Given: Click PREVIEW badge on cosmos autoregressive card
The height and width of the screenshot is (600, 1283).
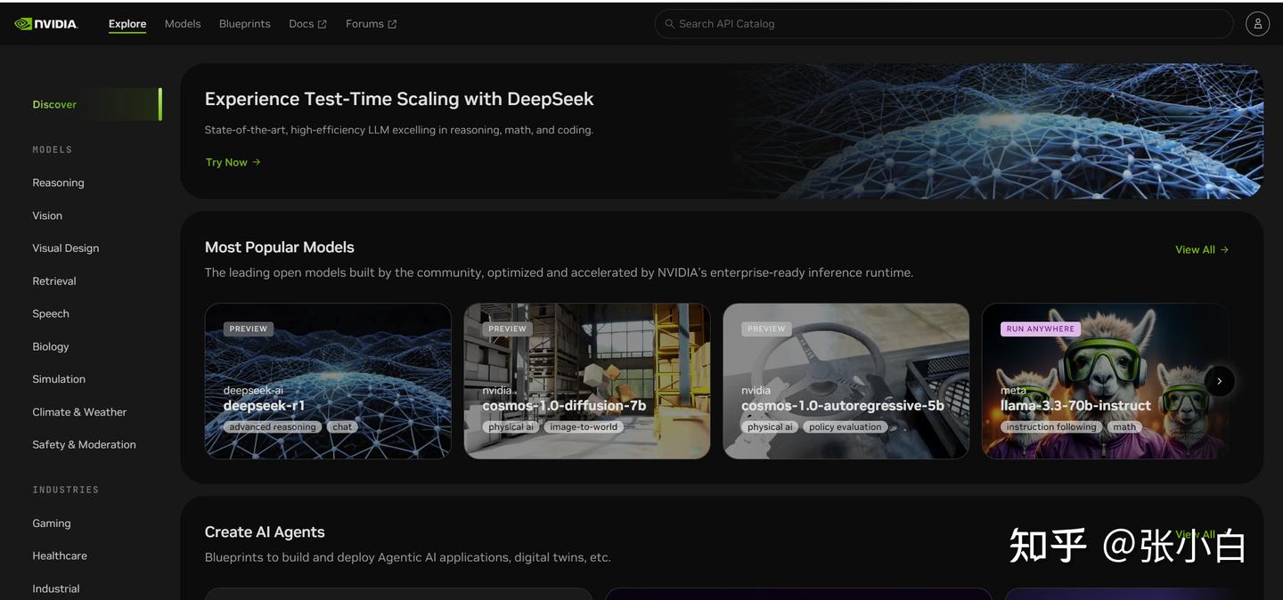Looking at the screenshot, I should (767, 328).
